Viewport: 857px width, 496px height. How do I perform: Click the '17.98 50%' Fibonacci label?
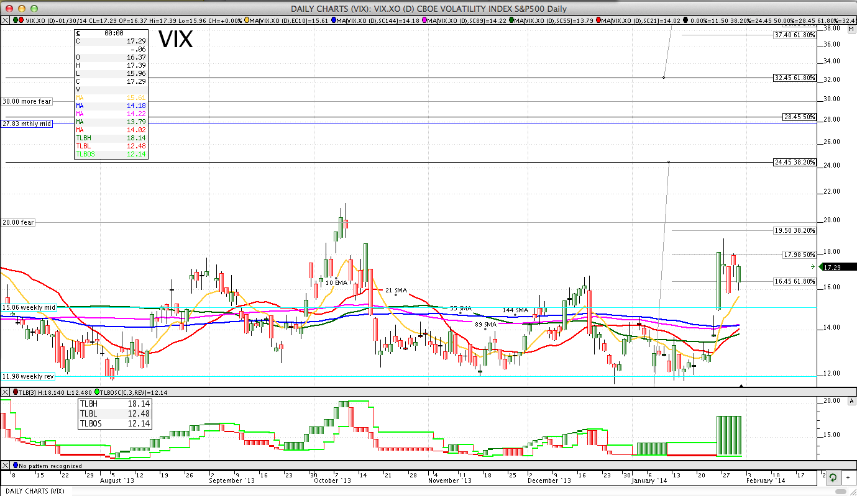tap(799, 255)
